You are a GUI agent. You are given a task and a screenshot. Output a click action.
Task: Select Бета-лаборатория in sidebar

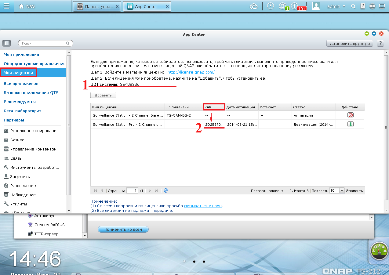(x=23, y=111)
